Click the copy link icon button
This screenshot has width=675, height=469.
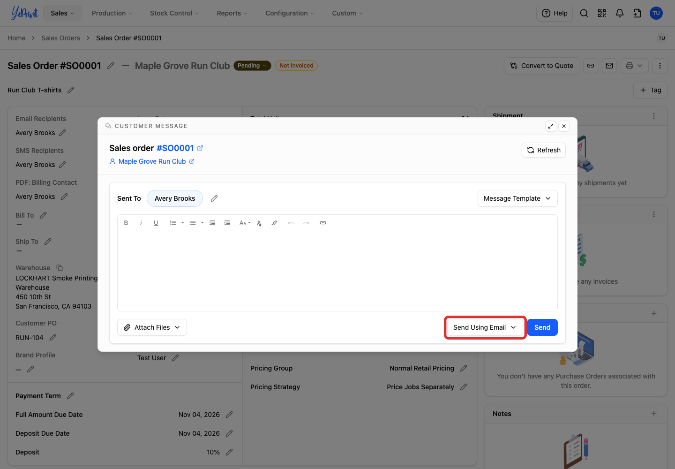click(x=591, y=66)
